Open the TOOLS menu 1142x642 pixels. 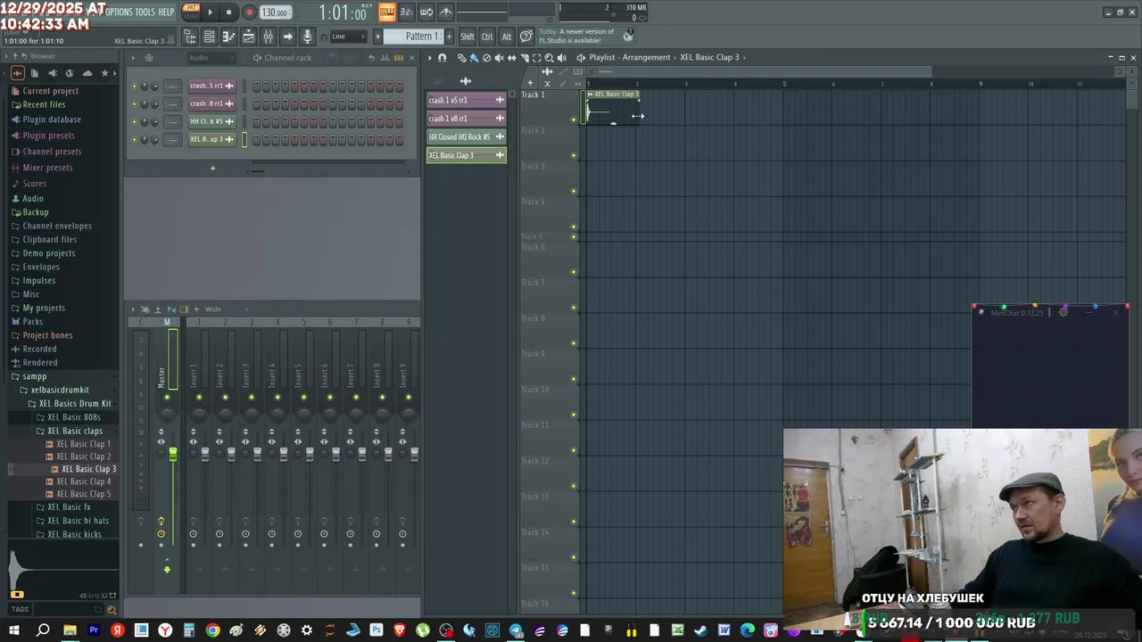point(145,12)
